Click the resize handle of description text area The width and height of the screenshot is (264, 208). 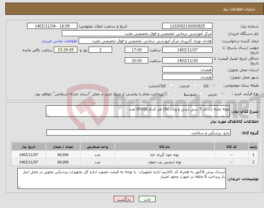click(x=48, y=115)
